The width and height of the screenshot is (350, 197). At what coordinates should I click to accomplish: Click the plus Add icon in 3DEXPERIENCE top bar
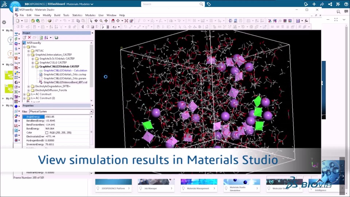click(314, 4)
